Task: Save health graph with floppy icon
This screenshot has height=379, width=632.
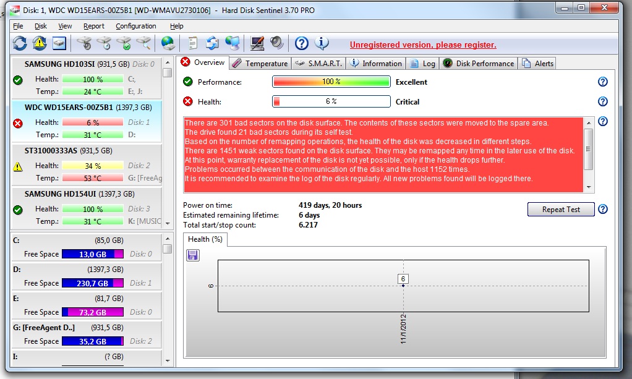Action: [x=193, y=255]
